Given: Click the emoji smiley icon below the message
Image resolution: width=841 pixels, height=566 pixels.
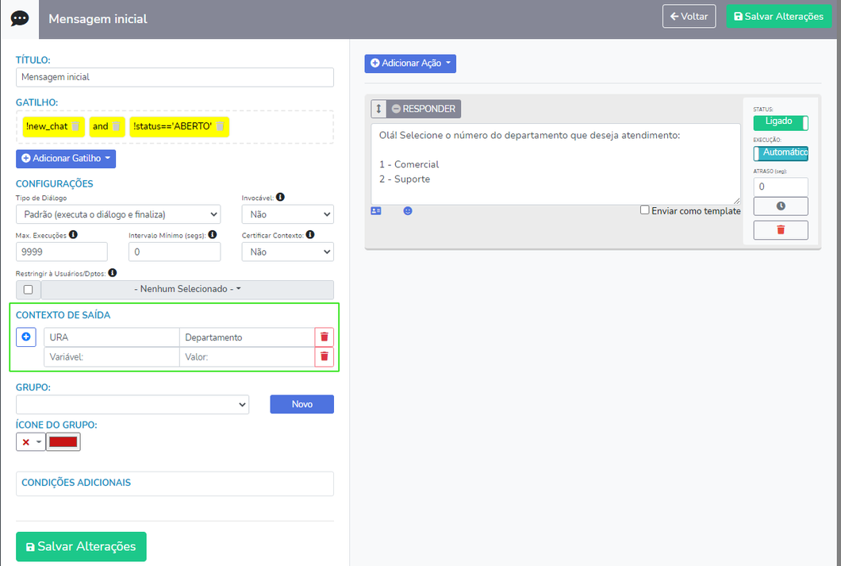Looking at the screenshot, I should pos(408,211).
